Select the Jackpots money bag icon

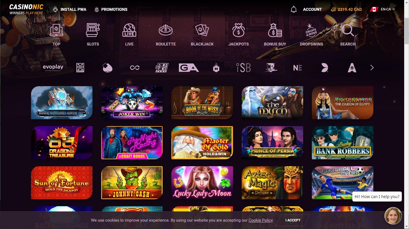(x=238, y=30)
